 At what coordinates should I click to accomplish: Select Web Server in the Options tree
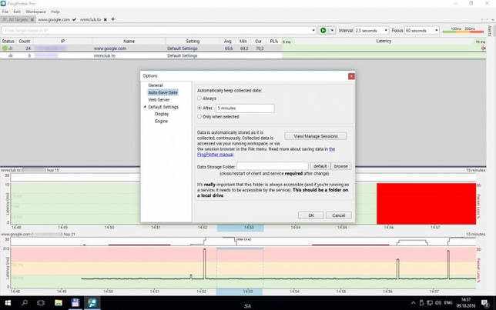pos(159,100)
